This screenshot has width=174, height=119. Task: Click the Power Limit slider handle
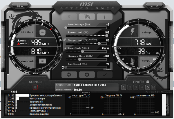point(107,35)
